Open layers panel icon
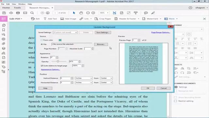209x118 pixels. [x=4, y=48]
